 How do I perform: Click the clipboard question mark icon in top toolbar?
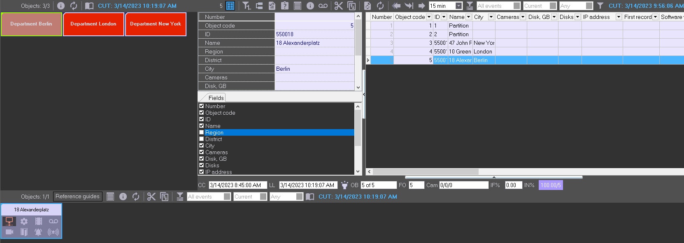point(285,6)
